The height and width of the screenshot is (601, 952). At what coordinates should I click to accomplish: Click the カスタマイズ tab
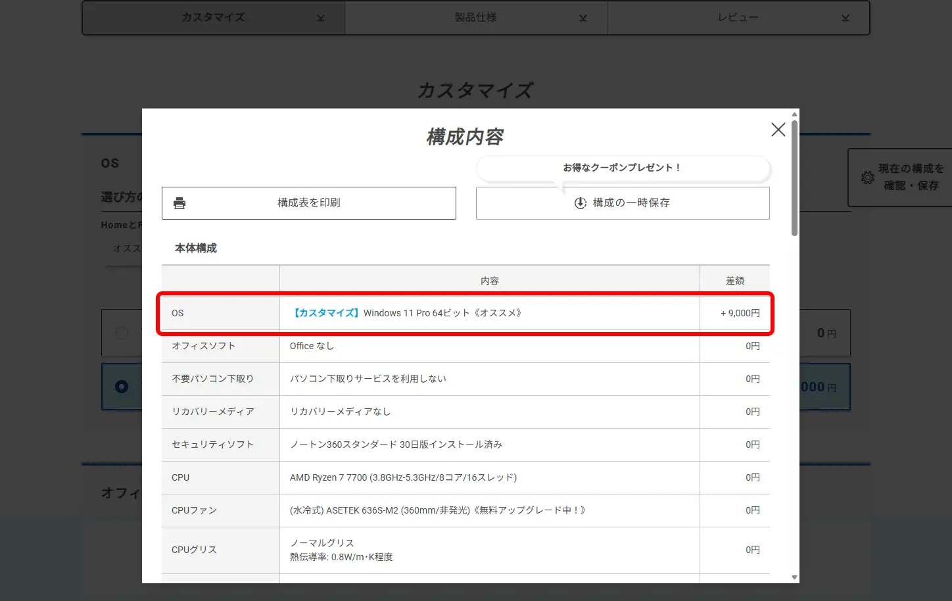[x=212, y=18]
